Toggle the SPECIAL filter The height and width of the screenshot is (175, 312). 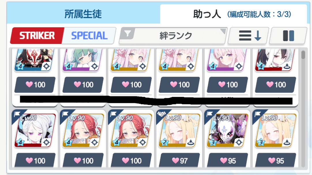click(x=89, y=36)
